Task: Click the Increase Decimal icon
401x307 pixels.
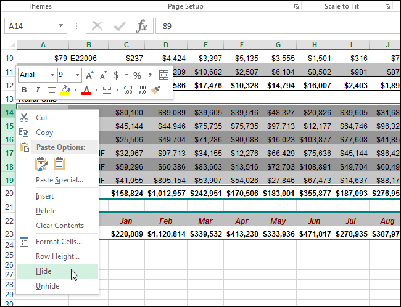Action: click(128, 90)
